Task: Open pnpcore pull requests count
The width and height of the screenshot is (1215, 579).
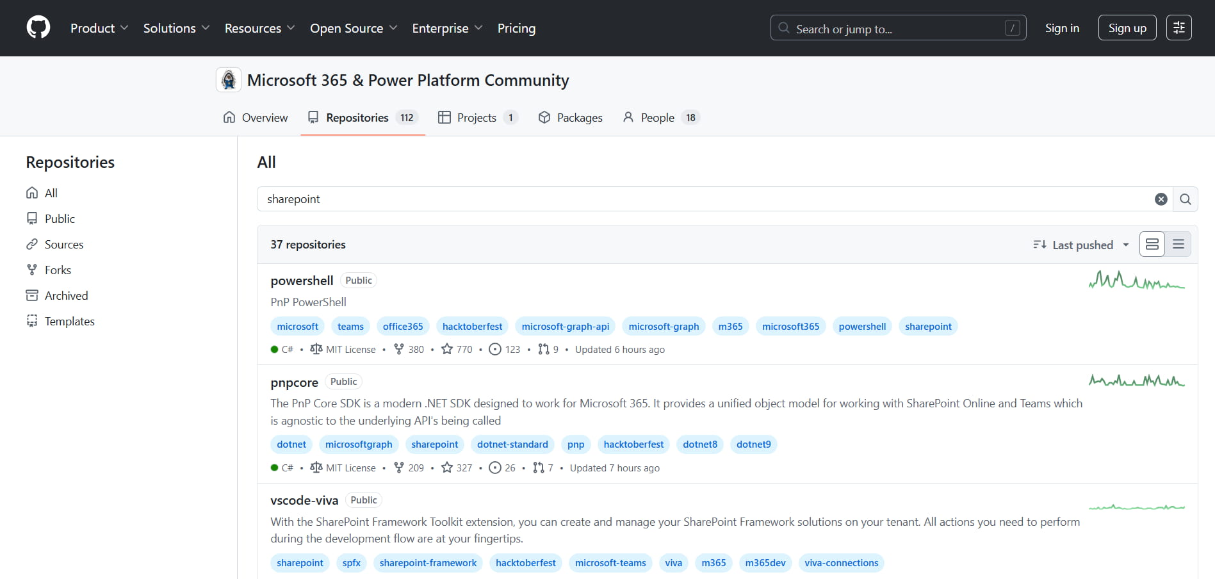Action: 542,468
